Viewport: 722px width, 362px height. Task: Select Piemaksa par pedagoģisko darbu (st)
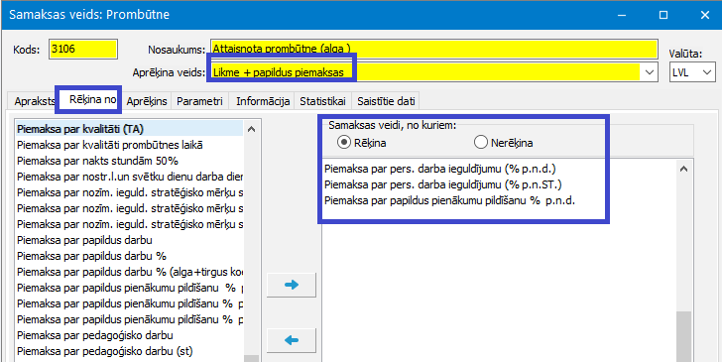click(129, 351)
